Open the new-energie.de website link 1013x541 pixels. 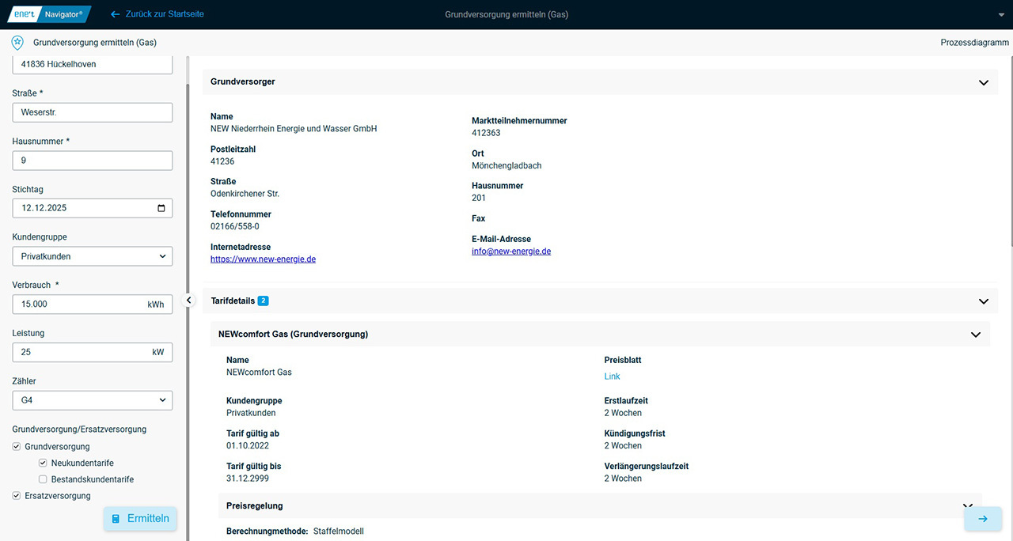click(x=263, y=259)
